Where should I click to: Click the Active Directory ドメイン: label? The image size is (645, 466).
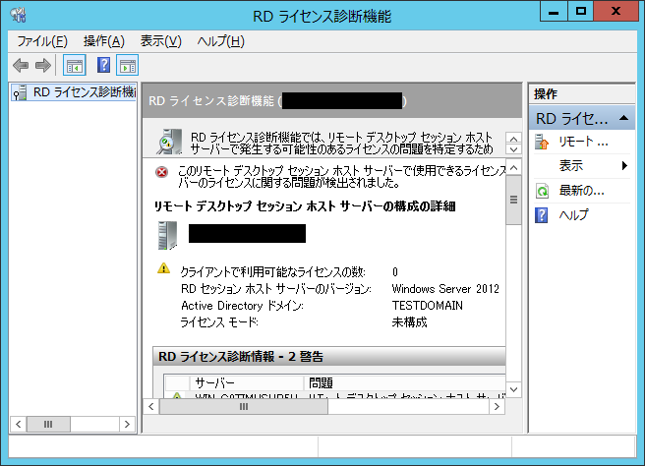(x=242, y=306)
